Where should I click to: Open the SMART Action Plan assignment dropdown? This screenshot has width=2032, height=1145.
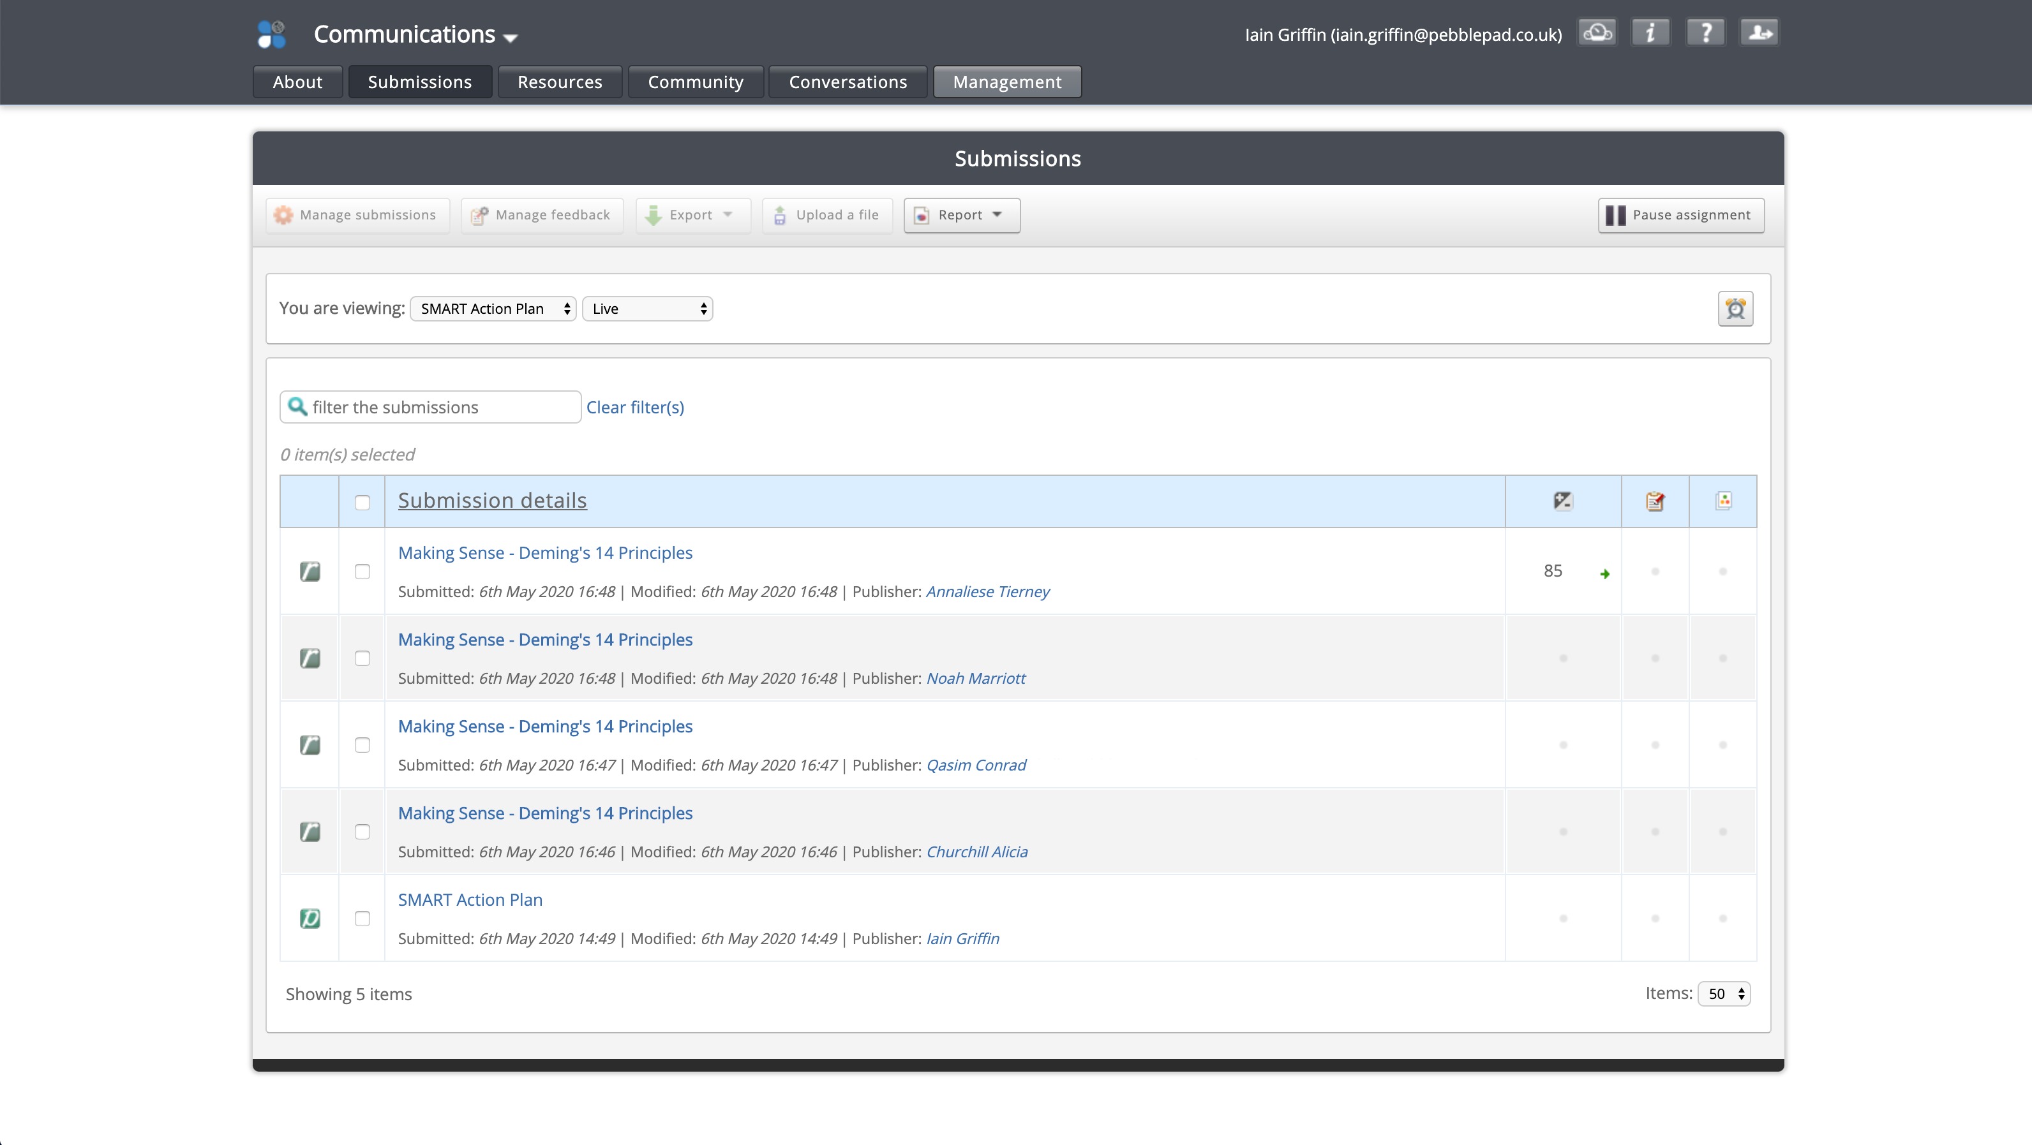point(493,309)
